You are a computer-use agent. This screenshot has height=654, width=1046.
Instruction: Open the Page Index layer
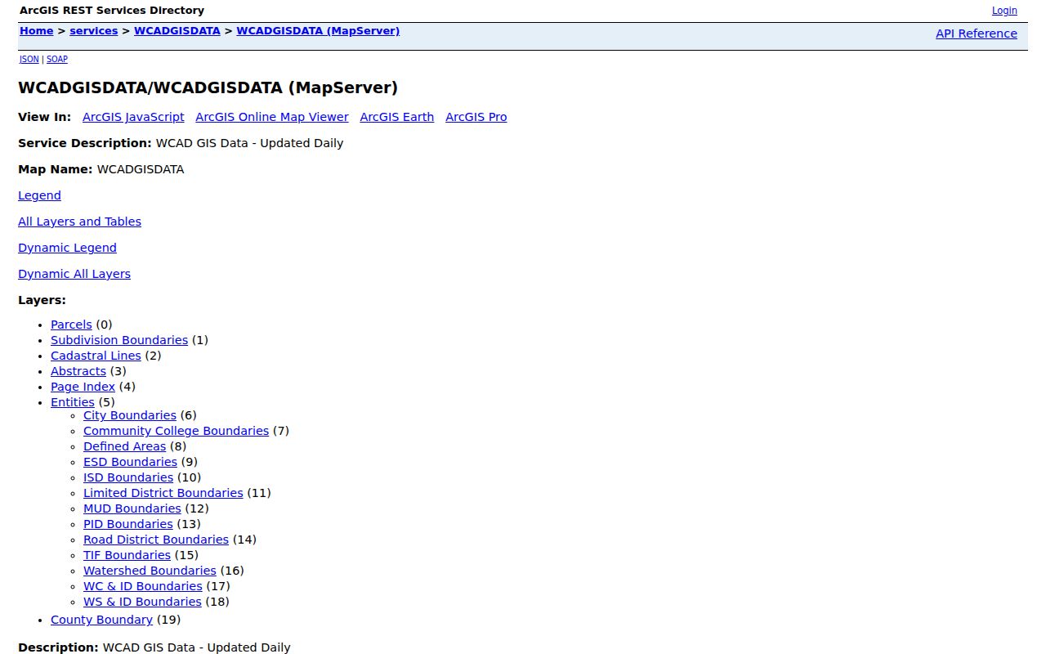(x=83, y=387)
